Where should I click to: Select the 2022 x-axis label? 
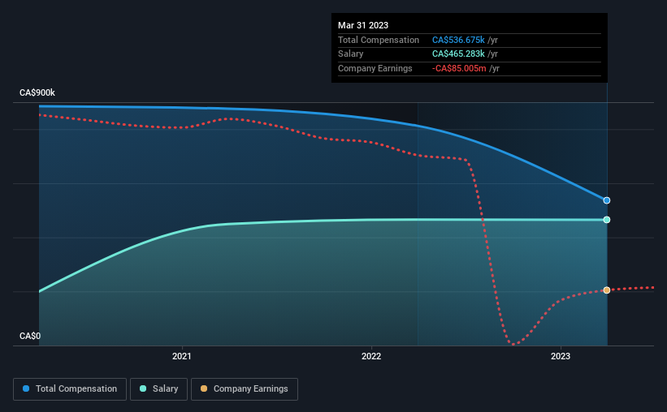[x=371, y=356]
